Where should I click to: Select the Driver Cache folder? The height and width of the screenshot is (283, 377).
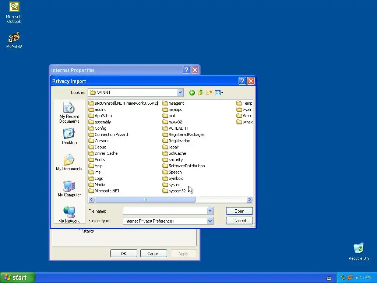point(103,153)
